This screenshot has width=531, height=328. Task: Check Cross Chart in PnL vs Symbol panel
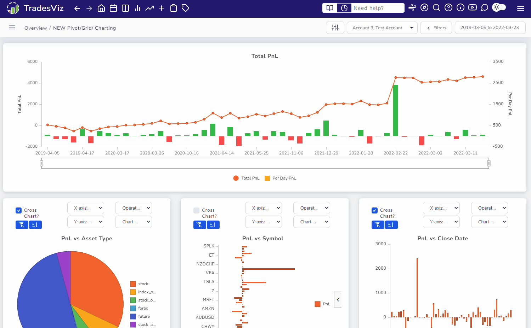(x=197, y=211)
